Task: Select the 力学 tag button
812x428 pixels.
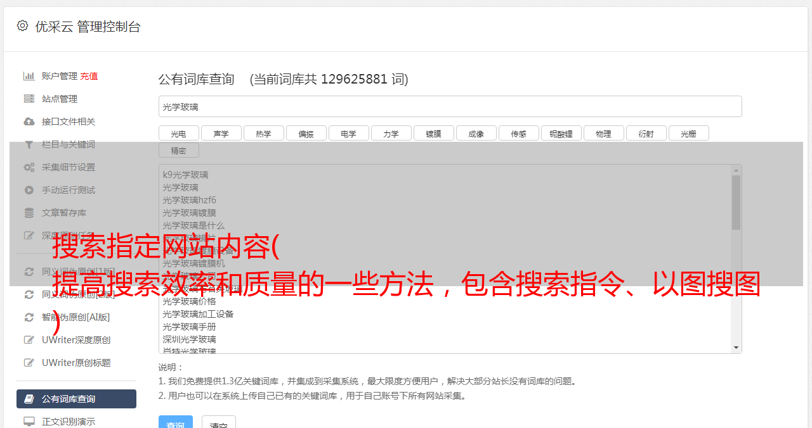Action: [391, 133]
